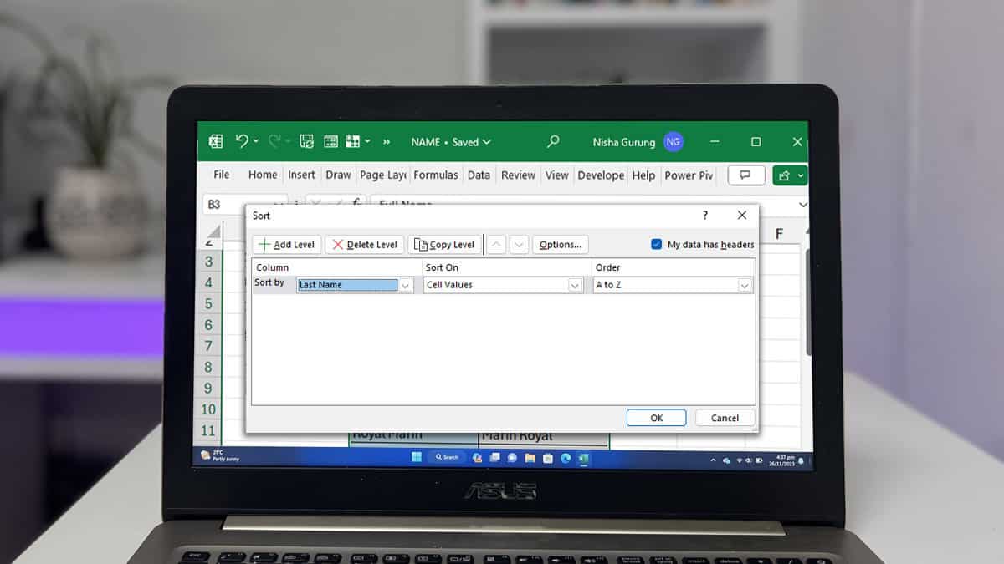Image resolution: width=1004 pixels, height=564 pixels.
Task: Switch to the Home ribbon tab
Action: [x=263, y=175]
